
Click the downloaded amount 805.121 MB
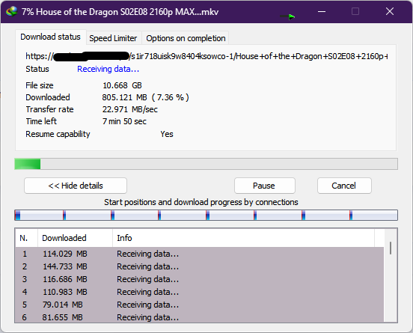point(124,97)
